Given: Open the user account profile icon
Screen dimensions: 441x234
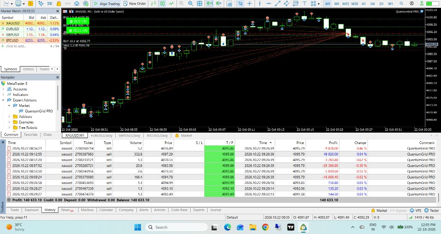Looking at the screenshot, I should pos(412,3).
